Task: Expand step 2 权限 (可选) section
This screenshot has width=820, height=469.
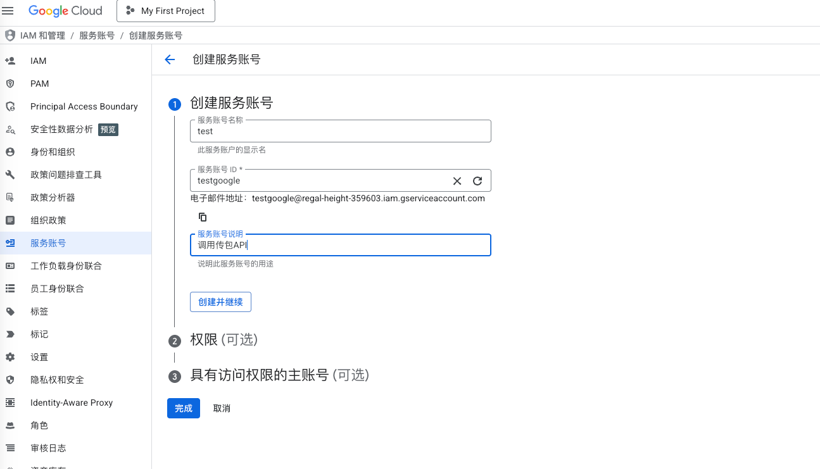Action: [x=224, y=340]
